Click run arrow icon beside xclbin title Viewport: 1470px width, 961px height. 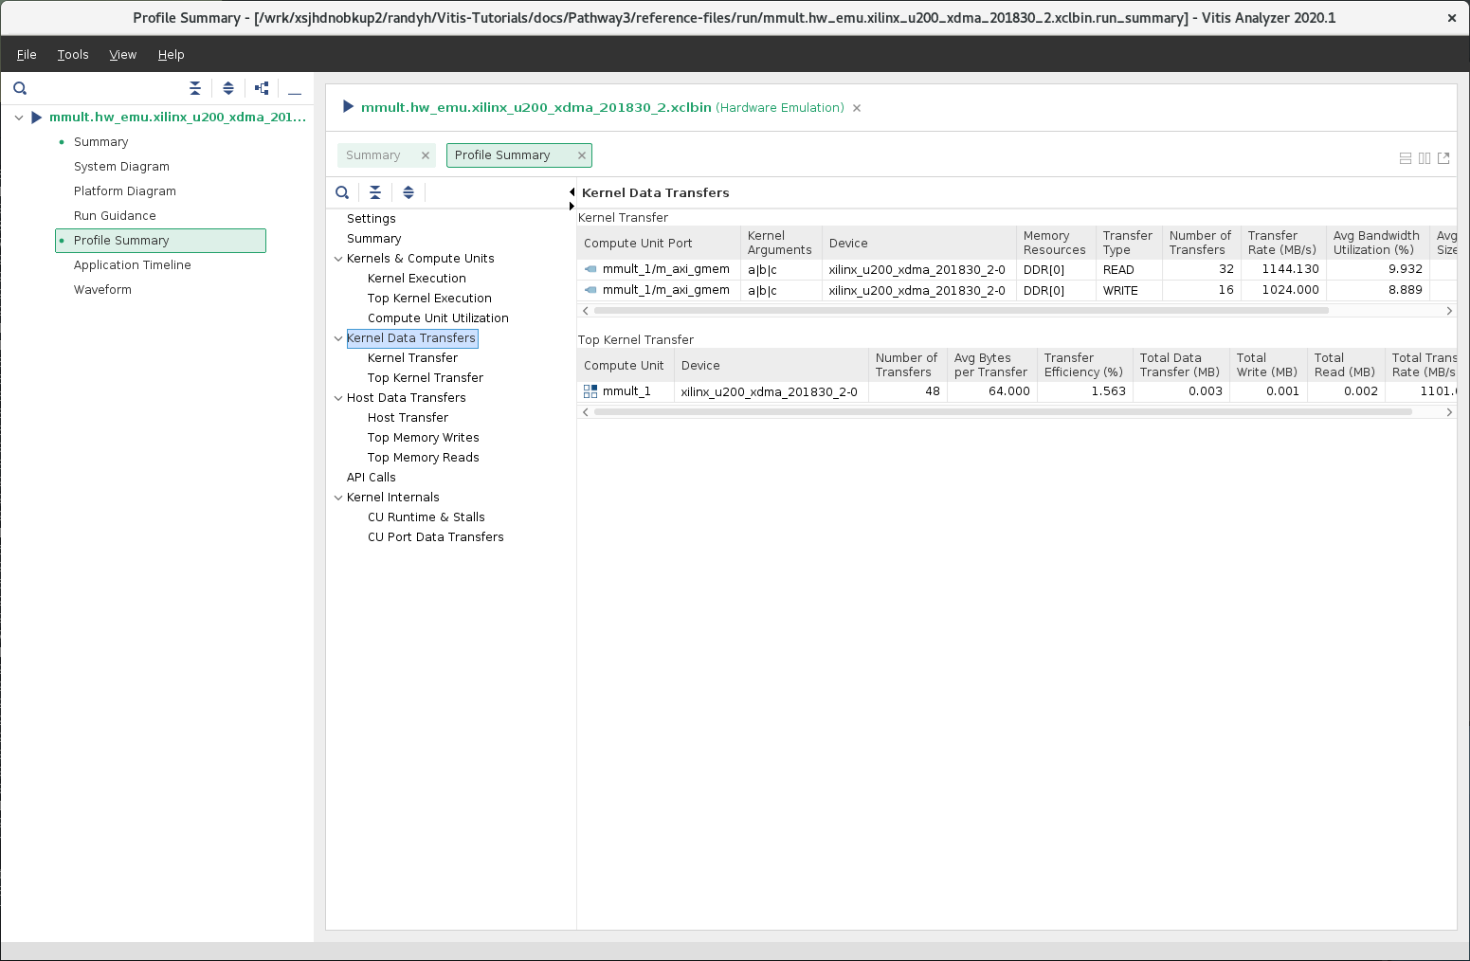tap(348, 107)
